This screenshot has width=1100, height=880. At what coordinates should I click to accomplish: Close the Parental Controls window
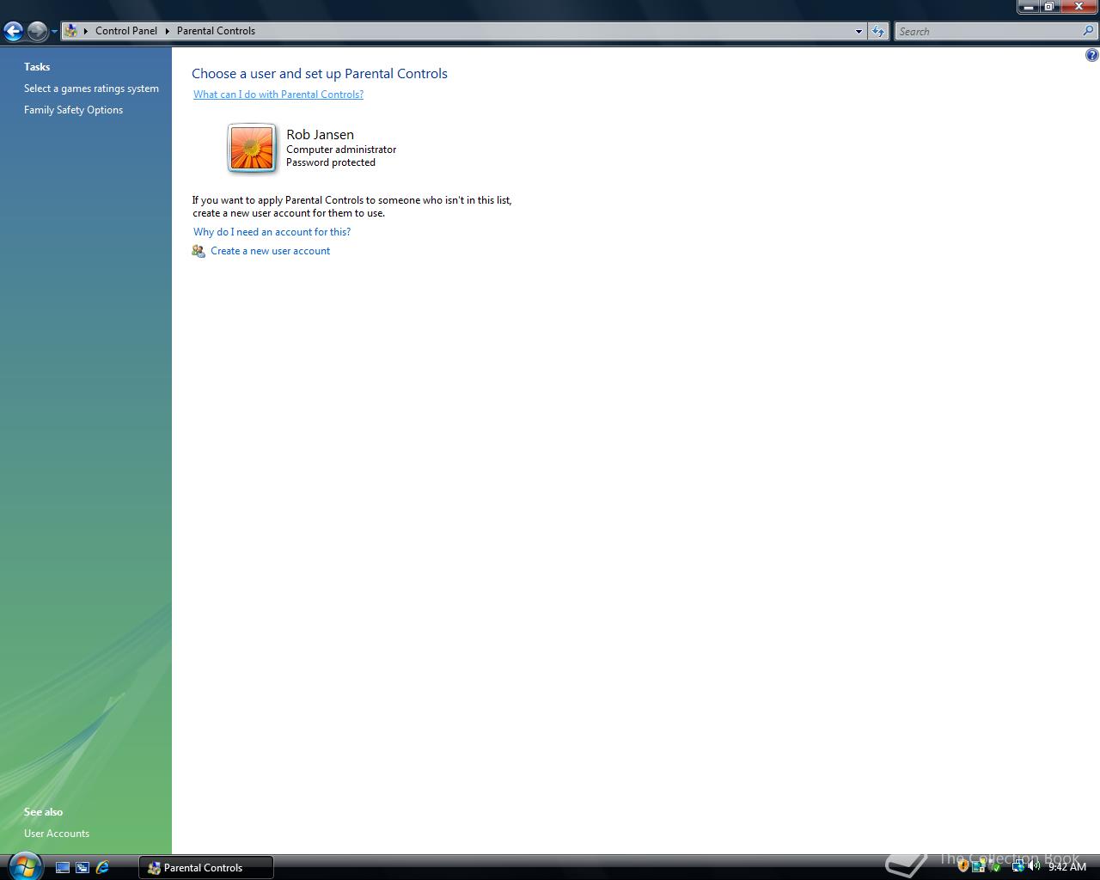pos(1079,7)
